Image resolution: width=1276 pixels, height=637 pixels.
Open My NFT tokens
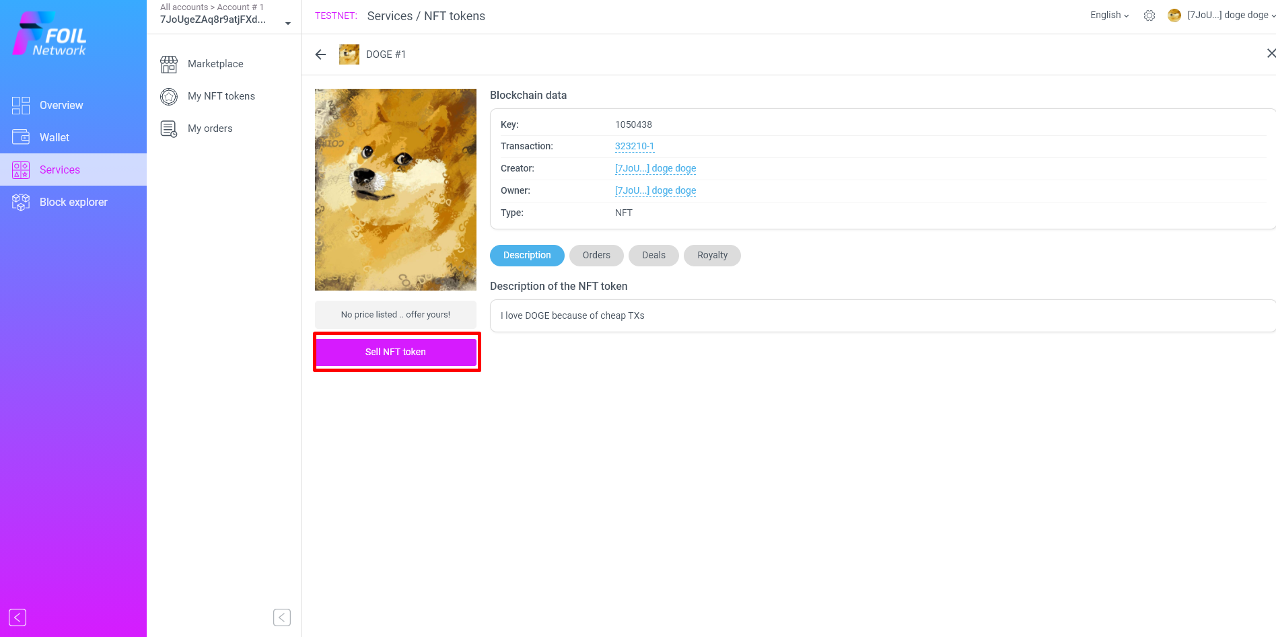click(221, 96)
